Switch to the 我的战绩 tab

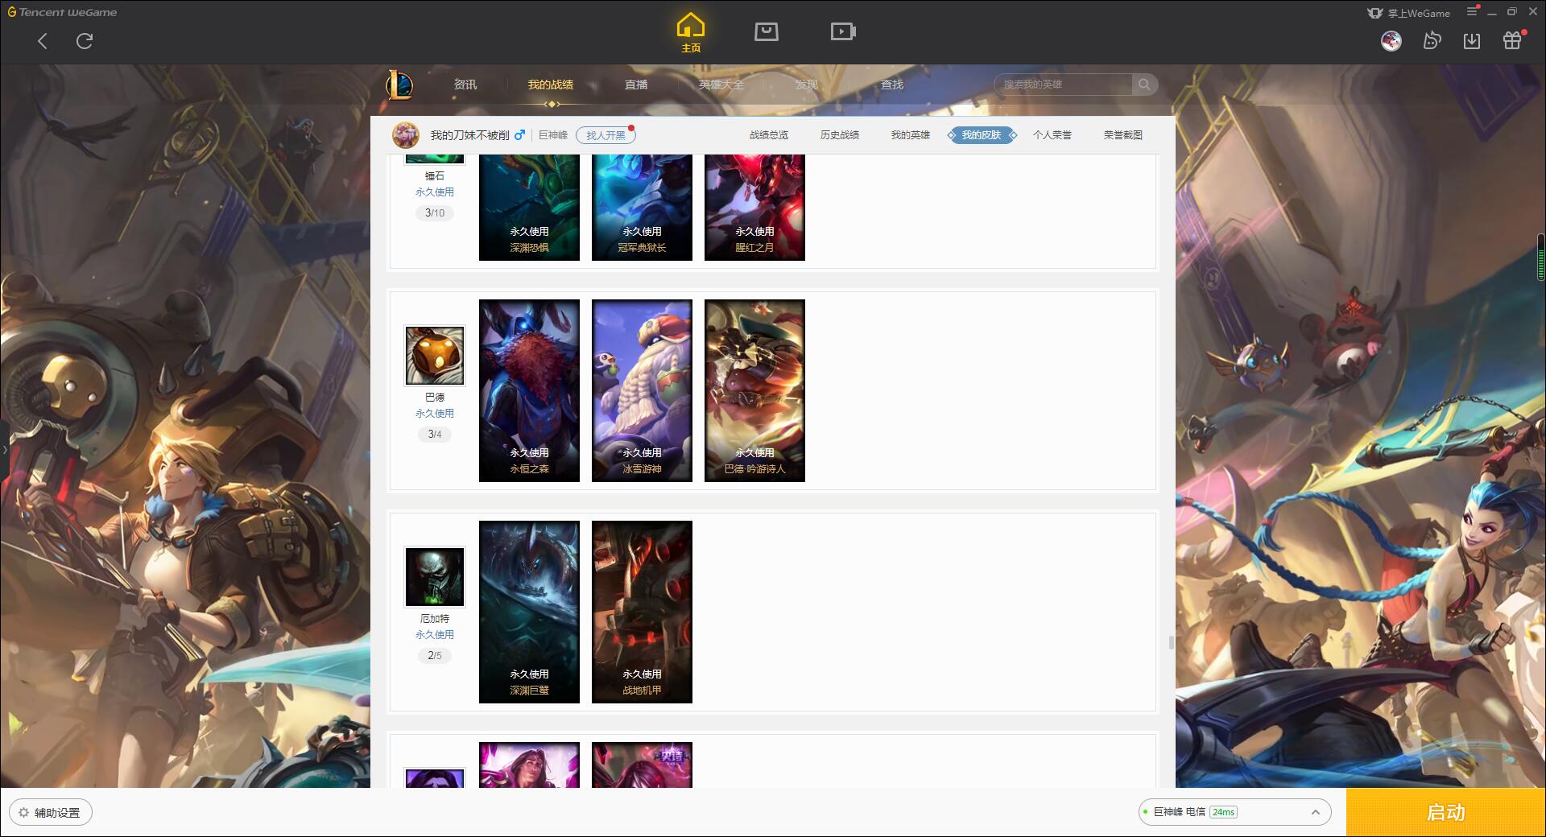(x=551, y=85)
